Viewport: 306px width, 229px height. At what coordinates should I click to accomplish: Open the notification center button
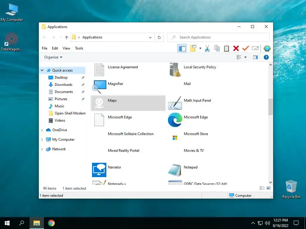[x=296, y=223]
